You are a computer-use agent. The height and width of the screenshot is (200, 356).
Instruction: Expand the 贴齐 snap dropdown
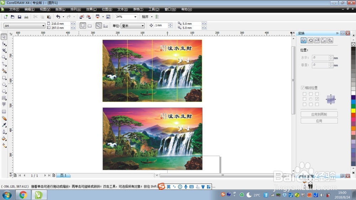point(152,17)
